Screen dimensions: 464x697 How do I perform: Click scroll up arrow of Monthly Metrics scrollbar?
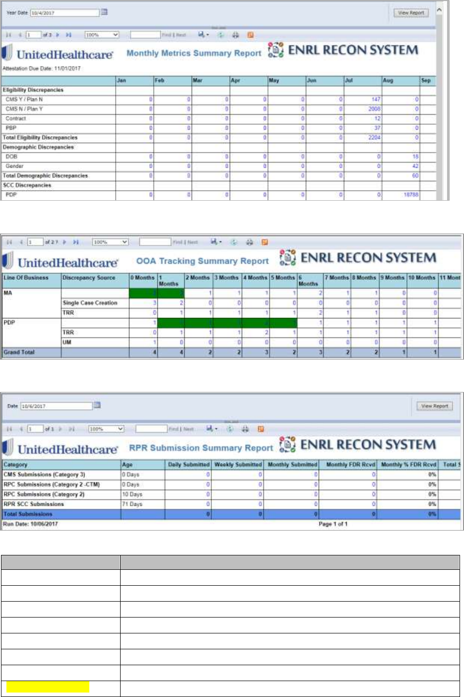[440, 9]
